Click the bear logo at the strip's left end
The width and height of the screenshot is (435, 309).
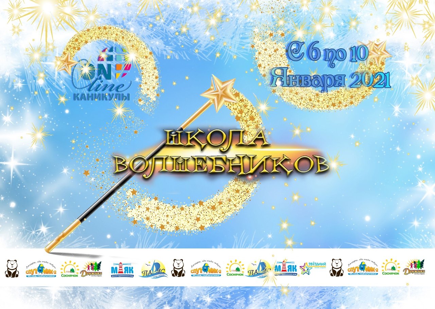click(x=12, y=268)
